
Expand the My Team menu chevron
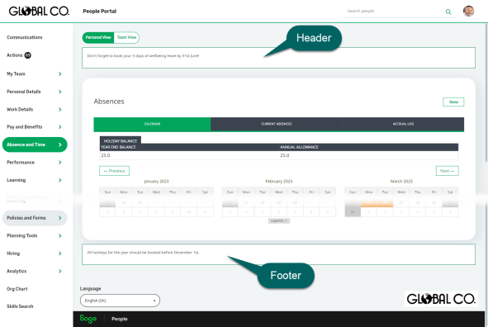[60, 73]
